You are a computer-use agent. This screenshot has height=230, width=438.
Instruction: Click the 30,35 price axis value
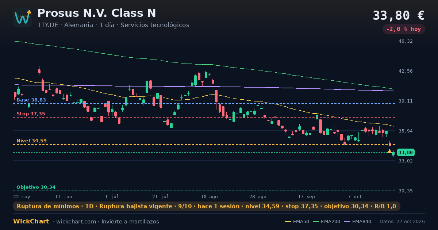click(406, 191)
